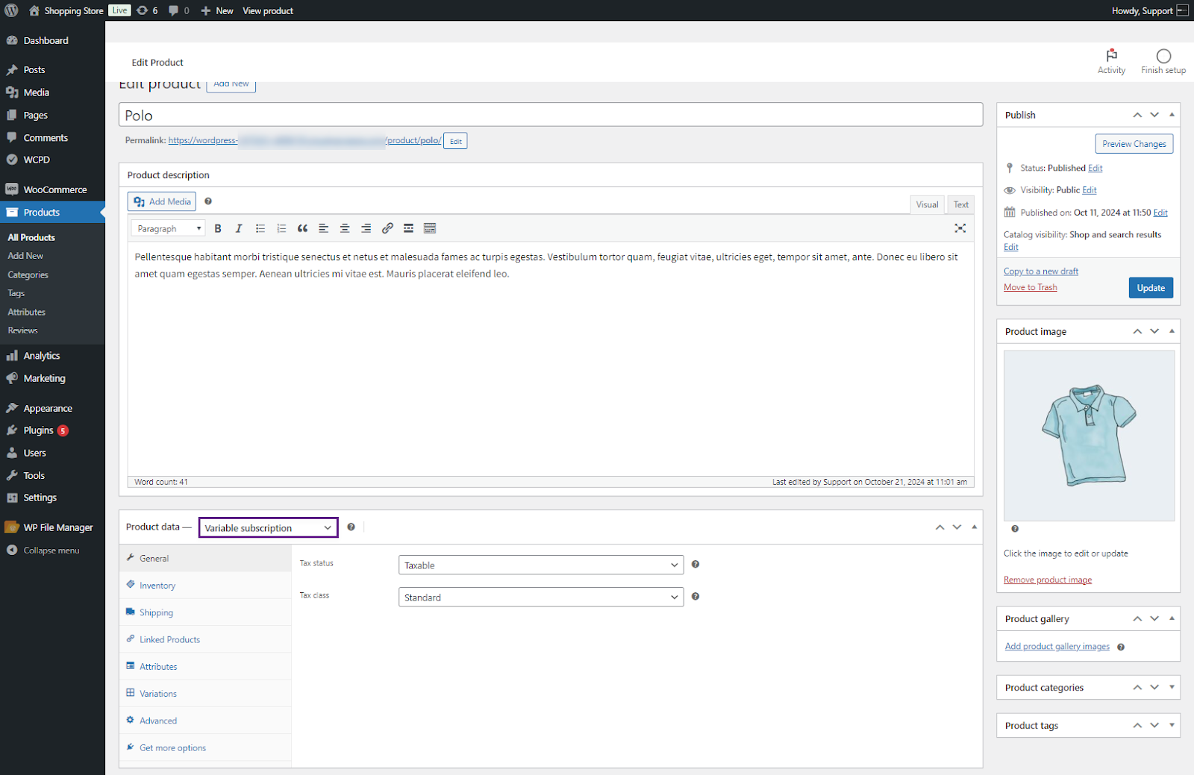This screenshot has width=1194, height=775.
Task: Click the Polo product title field
Action: (x=551, y=115)
